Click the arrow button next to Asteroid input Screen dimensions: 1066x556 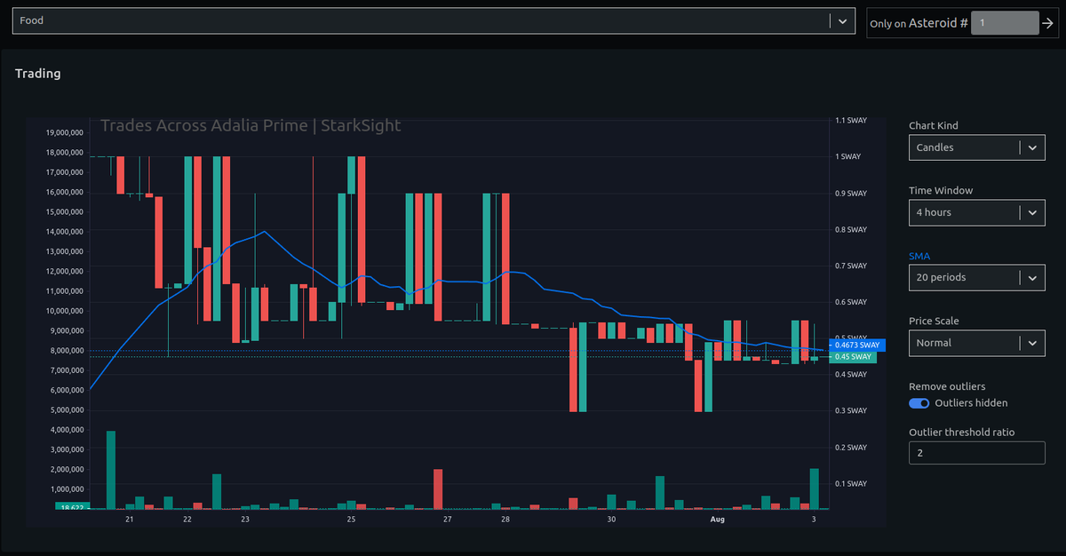pos(1048,23)
